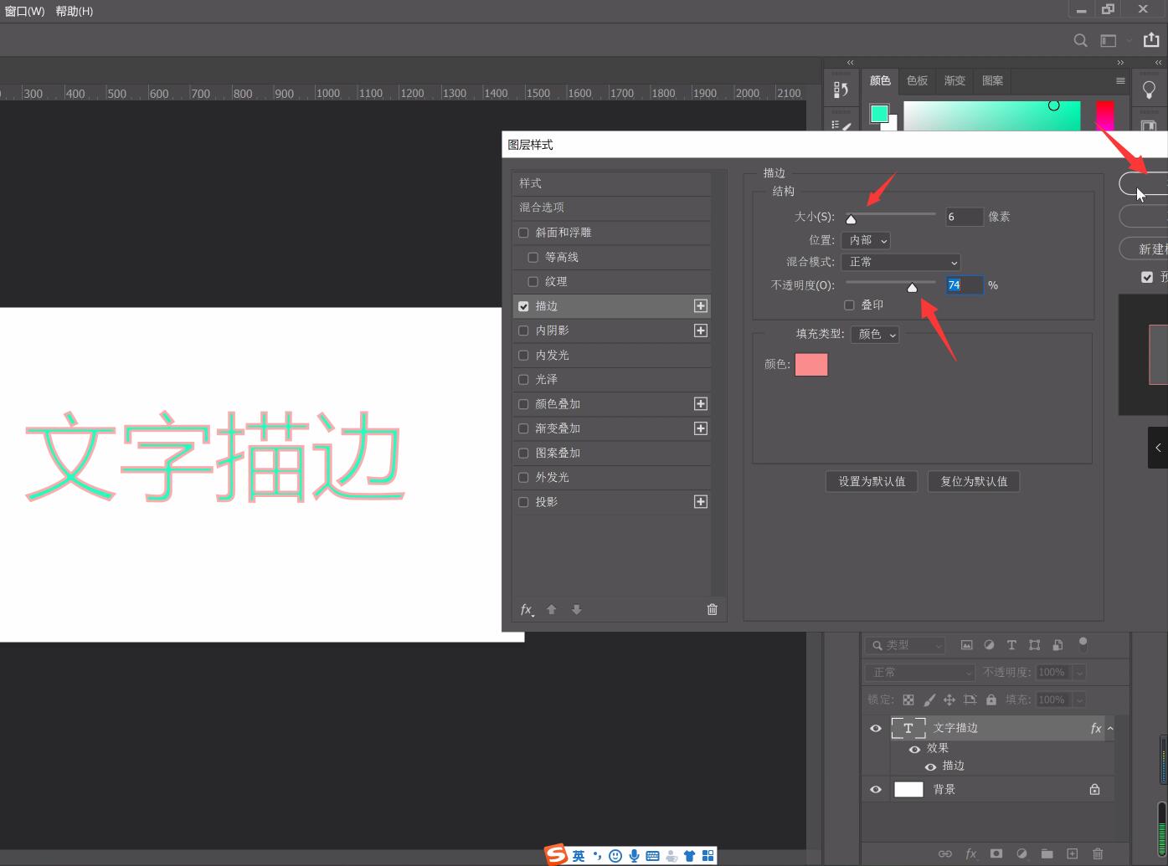1168x866 pixels.
Task: Click prevent artboard auto-nesting lock icon
Action: [970, 699]
